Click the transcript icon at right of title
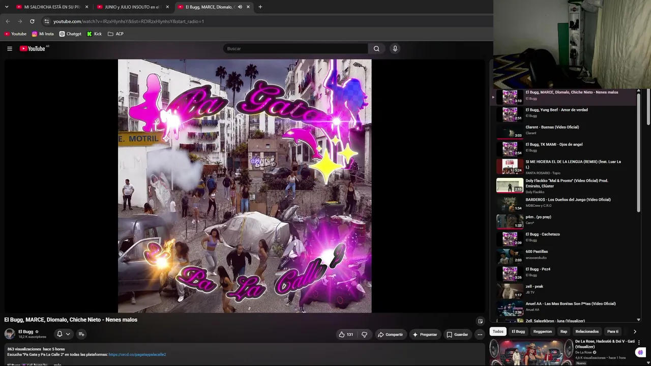This screenshot has height=366, width=651. pyautogui.click(x=480, y=321)
